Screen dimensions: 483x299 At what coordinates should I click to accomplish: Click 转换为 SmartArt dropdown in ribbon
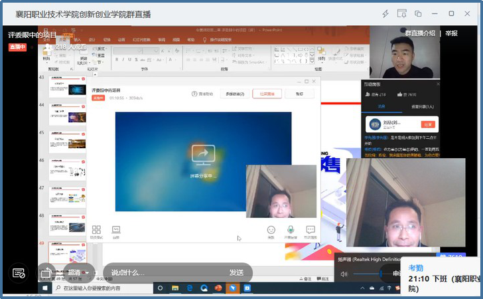(x=249, y=62)
